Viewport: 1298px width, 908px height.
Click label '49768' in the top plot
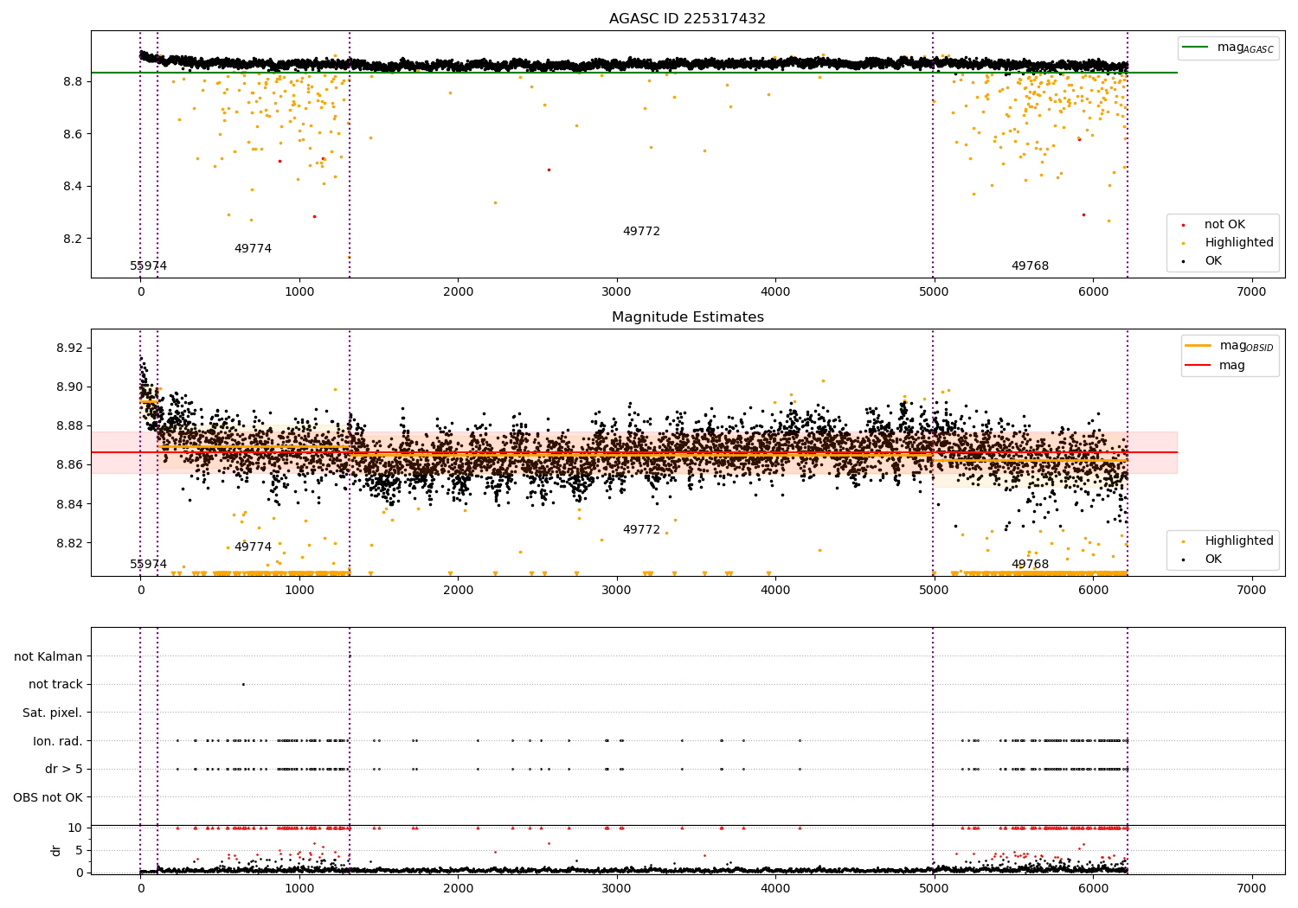pos(1030,266)
